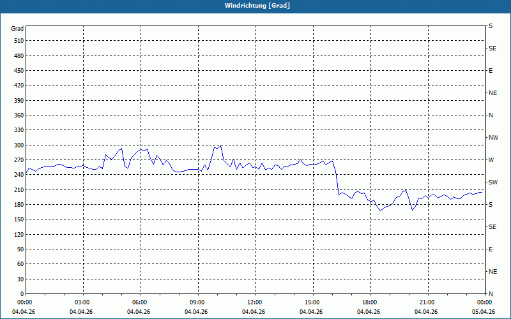Viewport: 511px width, 319px height.
Task: Select the 04.04.26 date beneath 06:00
Action: 139,312
